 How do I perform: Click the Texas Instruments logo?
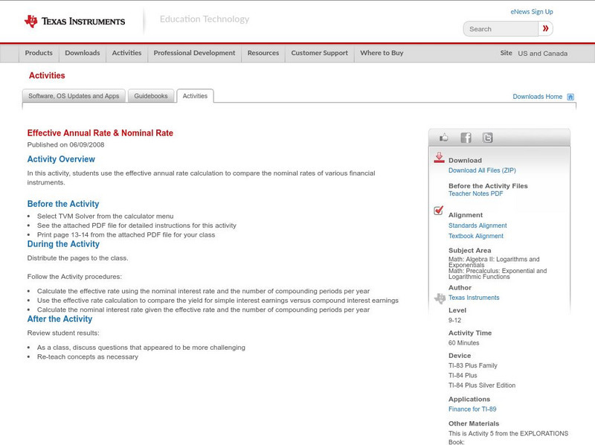point(74,22)
